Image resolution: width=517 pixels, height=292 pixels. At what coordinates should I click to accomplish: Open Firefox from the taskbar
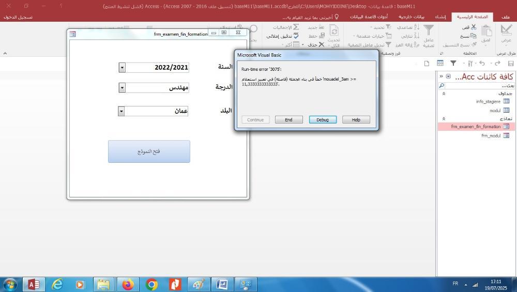tap(128, 284)
